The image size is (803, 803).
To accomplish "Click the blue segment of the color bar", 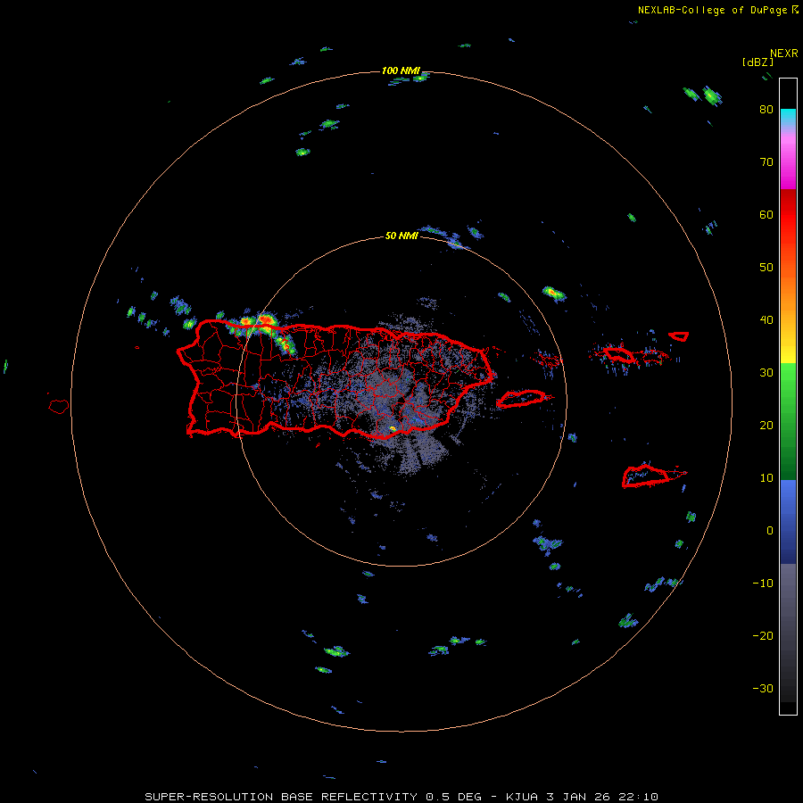I will coord(788,522).
